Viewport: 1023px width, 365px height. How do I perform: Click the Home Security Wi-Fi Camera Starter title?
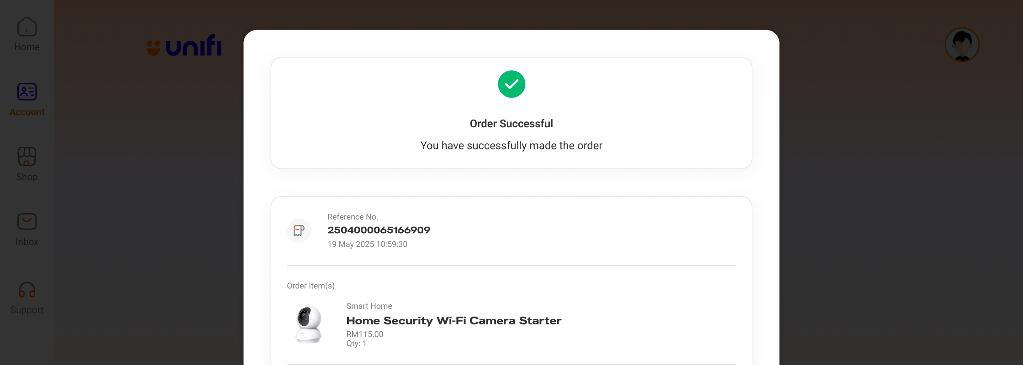(x=453, y=321)
